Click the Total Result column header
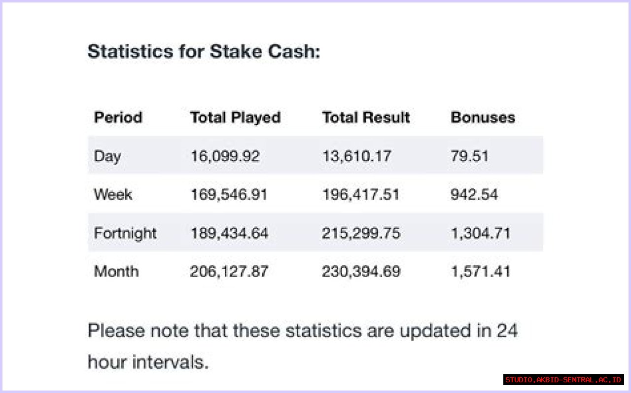631x393 pixels. [x=366, y=117]
